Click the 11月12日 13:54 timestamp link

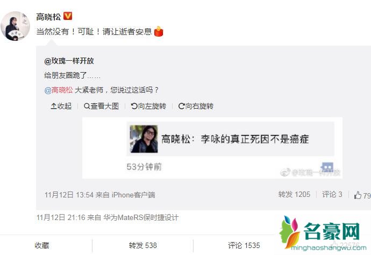pyautogui.click(x=69, y=195)
